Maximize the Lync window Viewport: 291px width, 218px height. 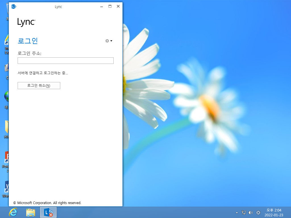(110, 7)
